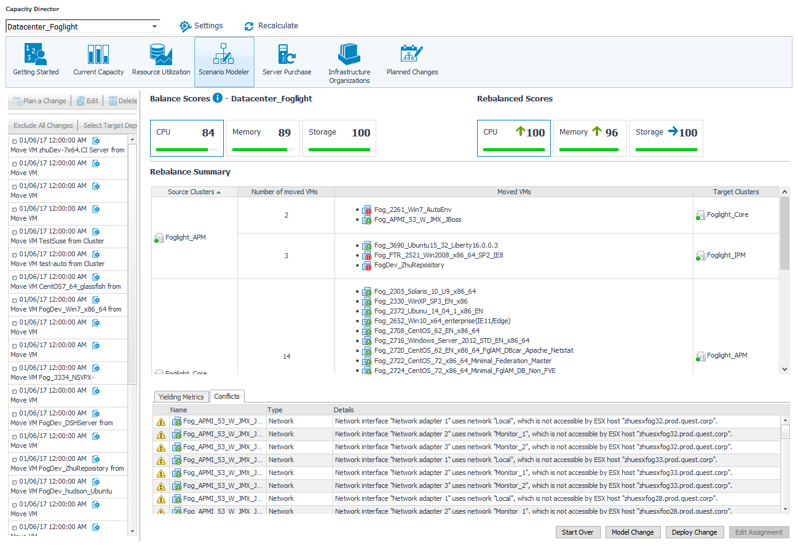
Task: Select the rebalanced CPU score card showing 100
Action: pos(514,138)
